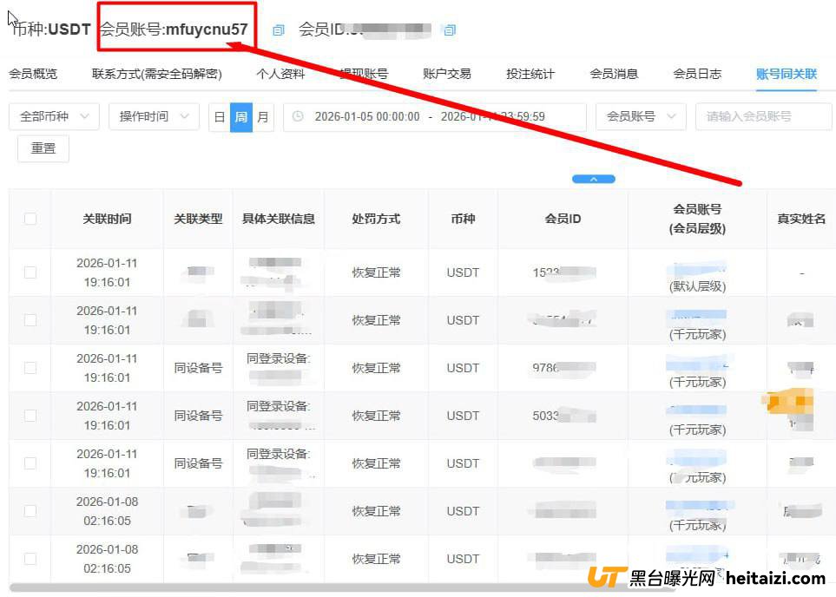
Task: Go to the 会员消息 tab
Action: click(614, 74)
